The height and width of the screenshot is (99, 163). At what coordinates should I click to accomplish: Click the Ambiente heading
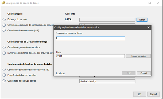[70, 14]
